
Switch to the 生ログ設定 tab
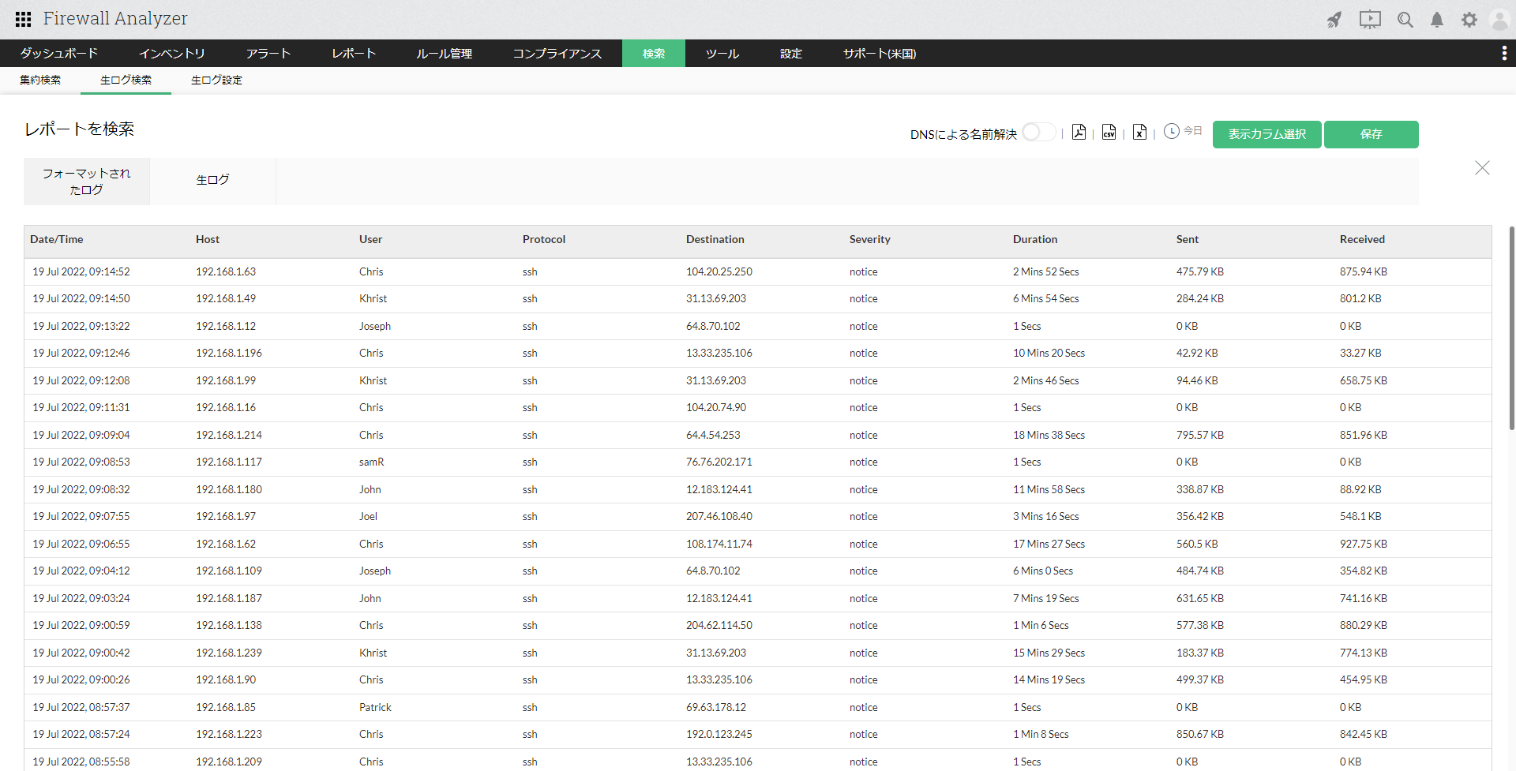[216, 80]
